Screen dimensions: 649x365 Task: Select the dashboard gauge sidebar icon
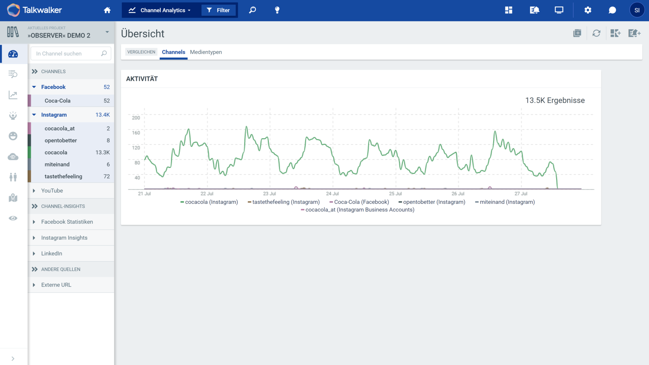pos(13,54)
